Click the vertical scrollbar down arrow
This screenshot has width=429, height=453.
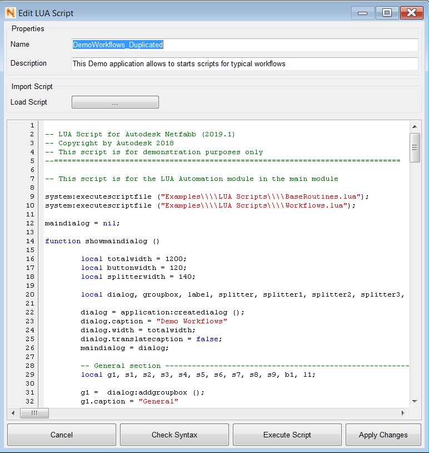point(415,401)
